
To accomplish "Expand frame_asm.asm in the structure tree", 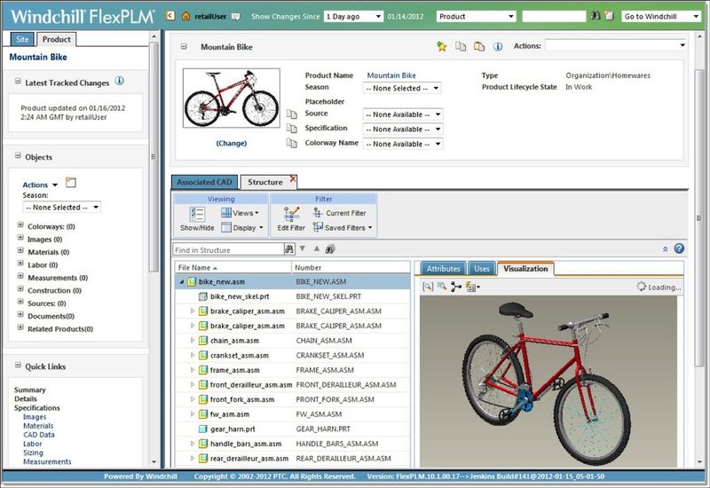I will pos(192,370).
